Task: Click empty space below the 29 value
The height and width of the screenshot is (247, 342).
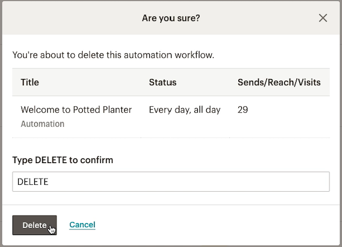Action: coord(251,127)
